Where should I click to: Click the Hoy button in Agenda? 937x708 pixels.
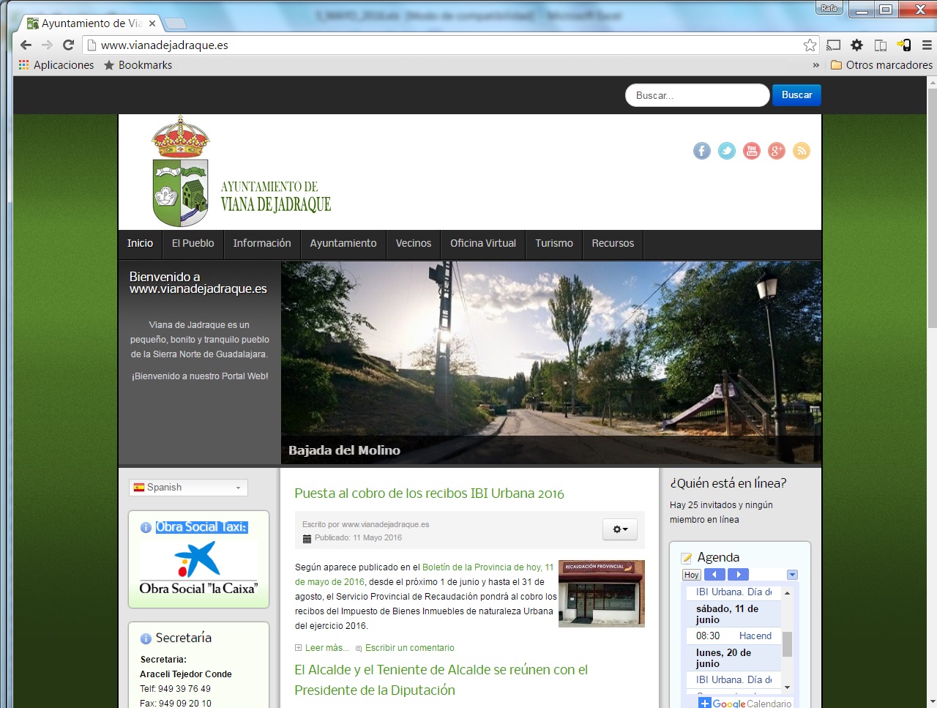tap(691, 575)
